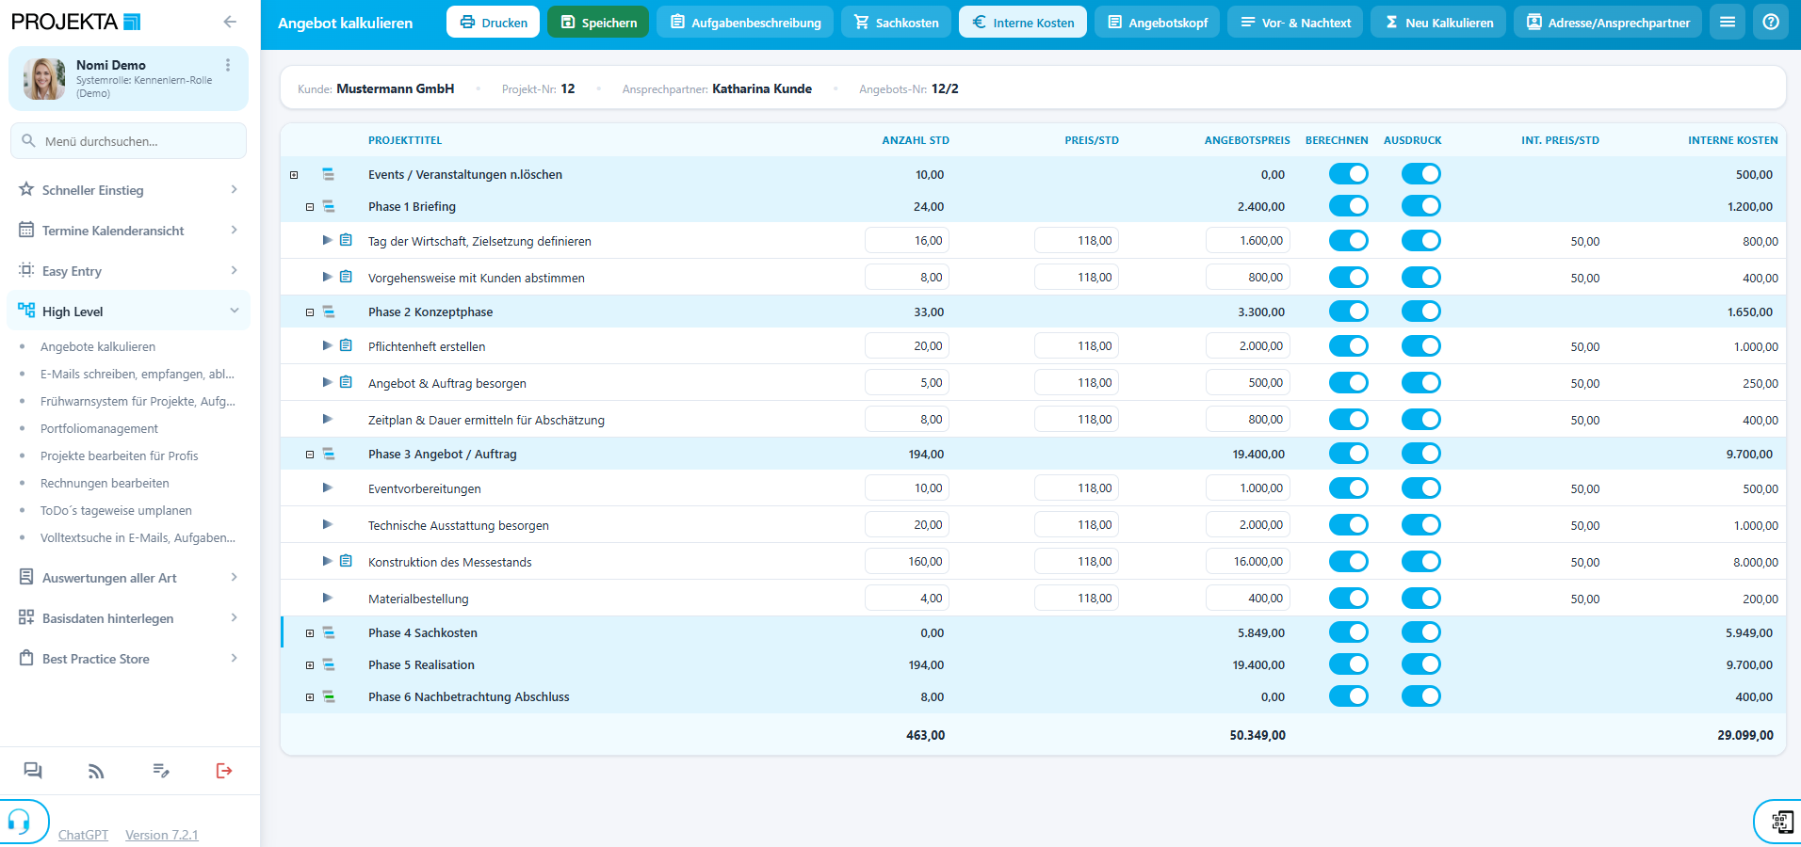1801x847 pixels.
Task: Open the description icon for Vorgehensweise mit Kunden abstimmen
Action: pyautogui.click(x=346, y=277)
